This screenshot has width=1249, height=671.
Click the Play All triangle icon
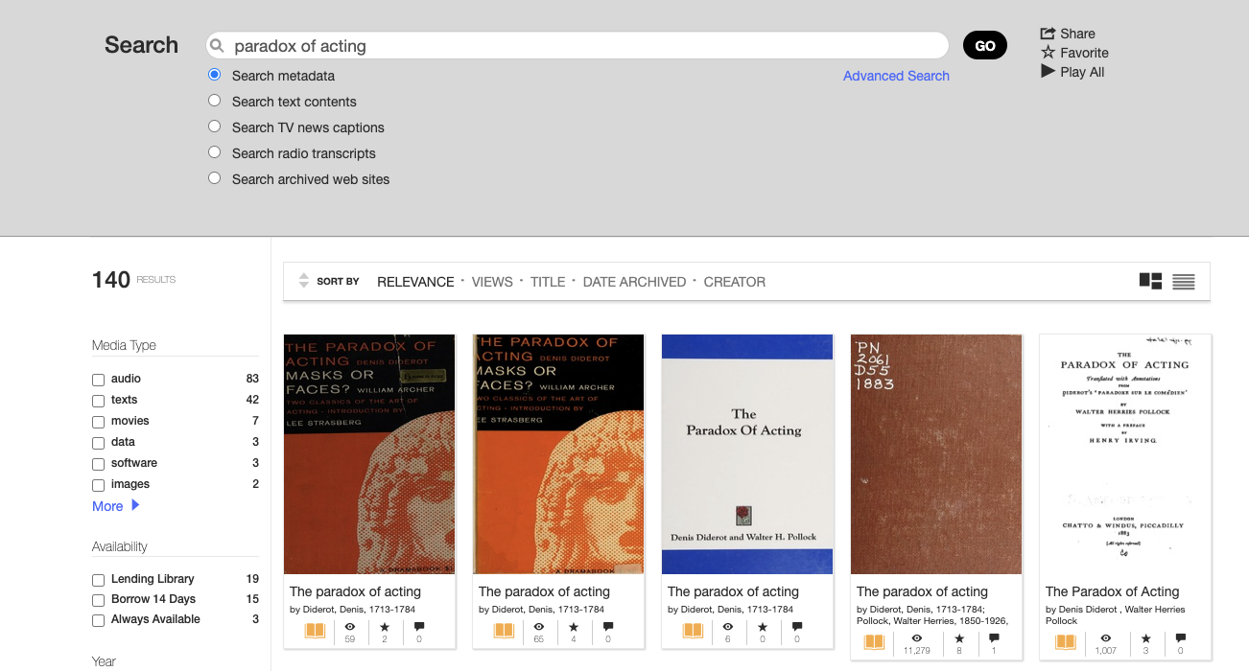[x=1048, y=71]
